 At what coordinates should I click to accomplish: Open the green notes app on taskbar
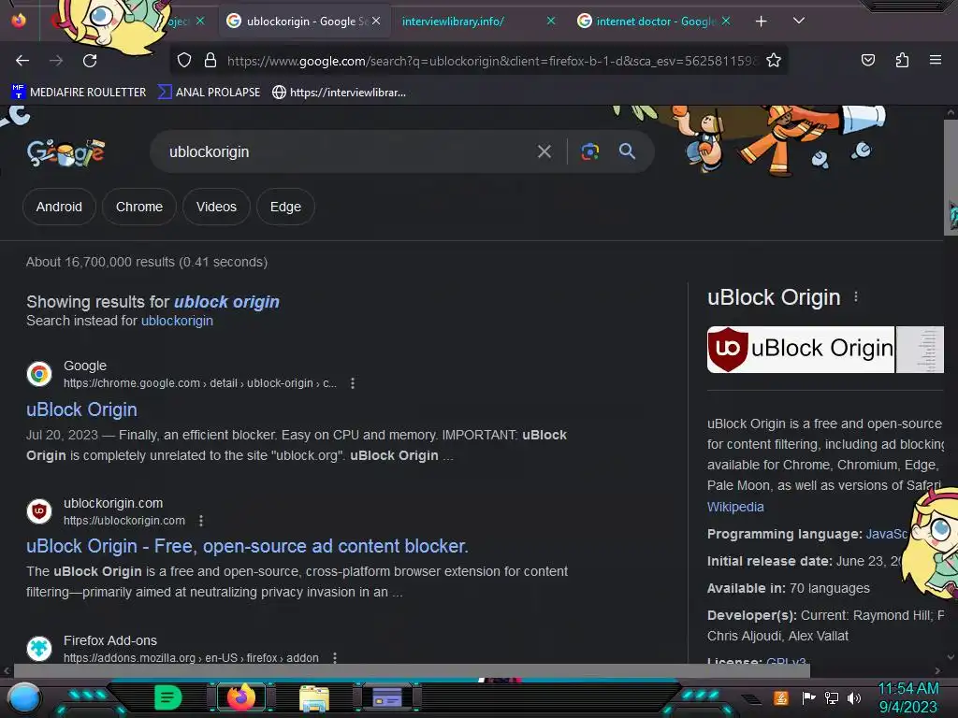pyautogui.click(x=168, y=697)
